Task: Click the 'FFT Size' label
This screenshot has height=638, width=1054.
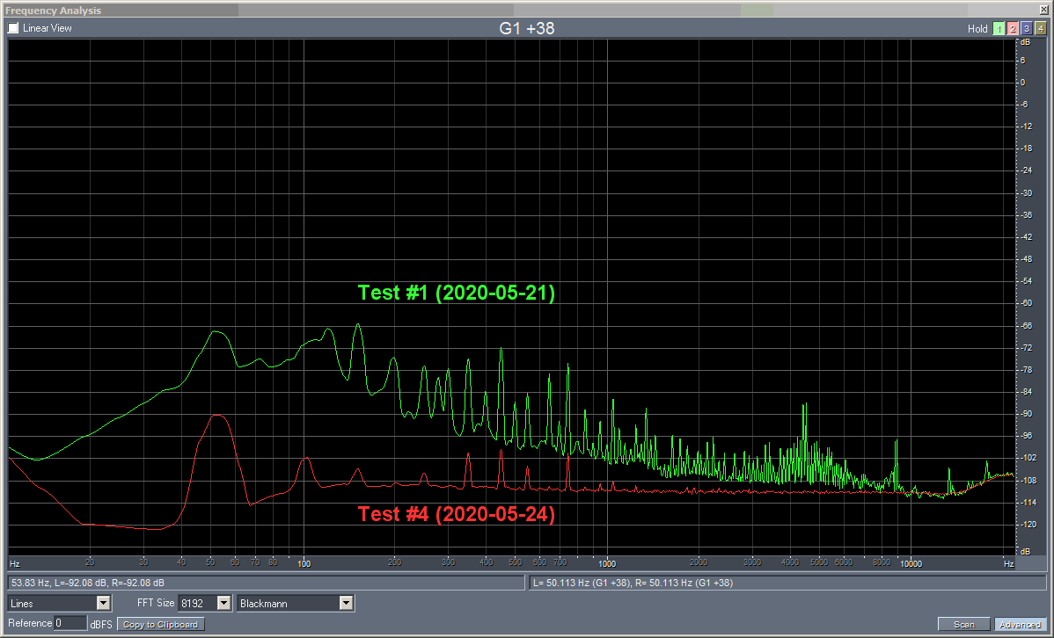Action: (x=155, y=603)
